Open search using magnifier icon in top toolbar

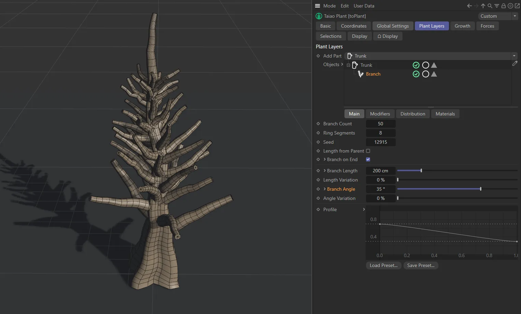490,6
